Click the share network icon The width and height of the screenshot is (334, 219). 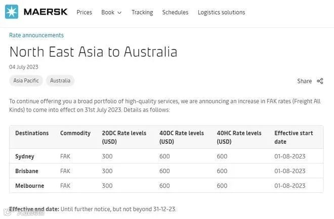320,81
